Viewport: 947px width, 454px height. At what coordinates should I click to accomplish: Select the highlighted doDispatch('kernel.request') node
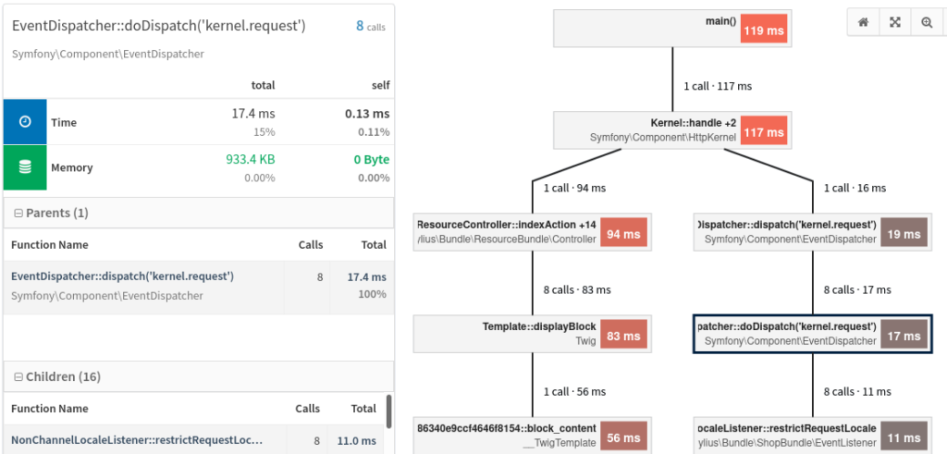point(812,334)
